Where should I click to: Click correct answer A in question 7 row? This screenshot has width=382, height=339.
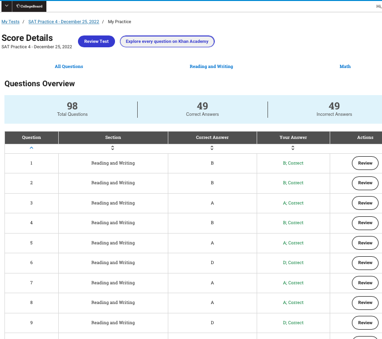coord(212,283)
